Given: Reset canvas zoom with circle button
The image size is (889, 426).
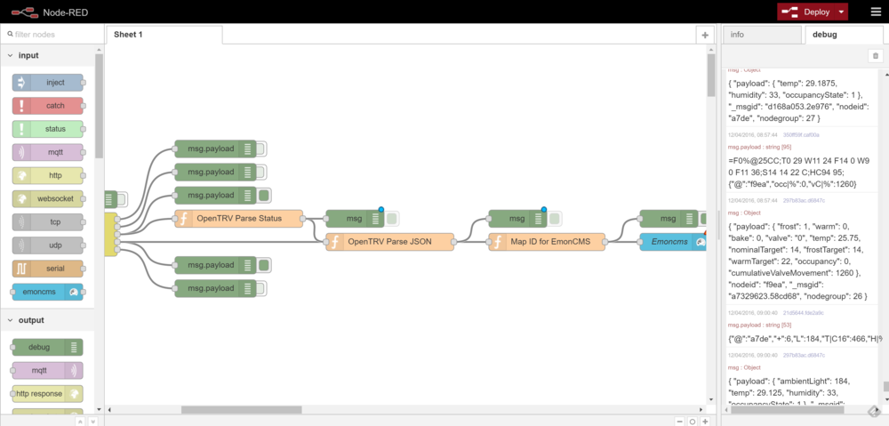Looking at the screenshot, I should click(x=693, y=422).
